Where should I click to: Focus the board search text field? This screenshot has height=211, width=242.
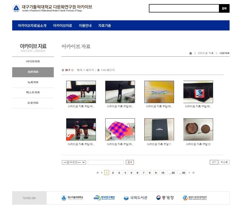[x=106, y=162]
